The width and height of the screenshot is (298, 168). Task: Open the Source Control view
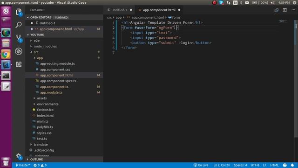click(19, 38)
